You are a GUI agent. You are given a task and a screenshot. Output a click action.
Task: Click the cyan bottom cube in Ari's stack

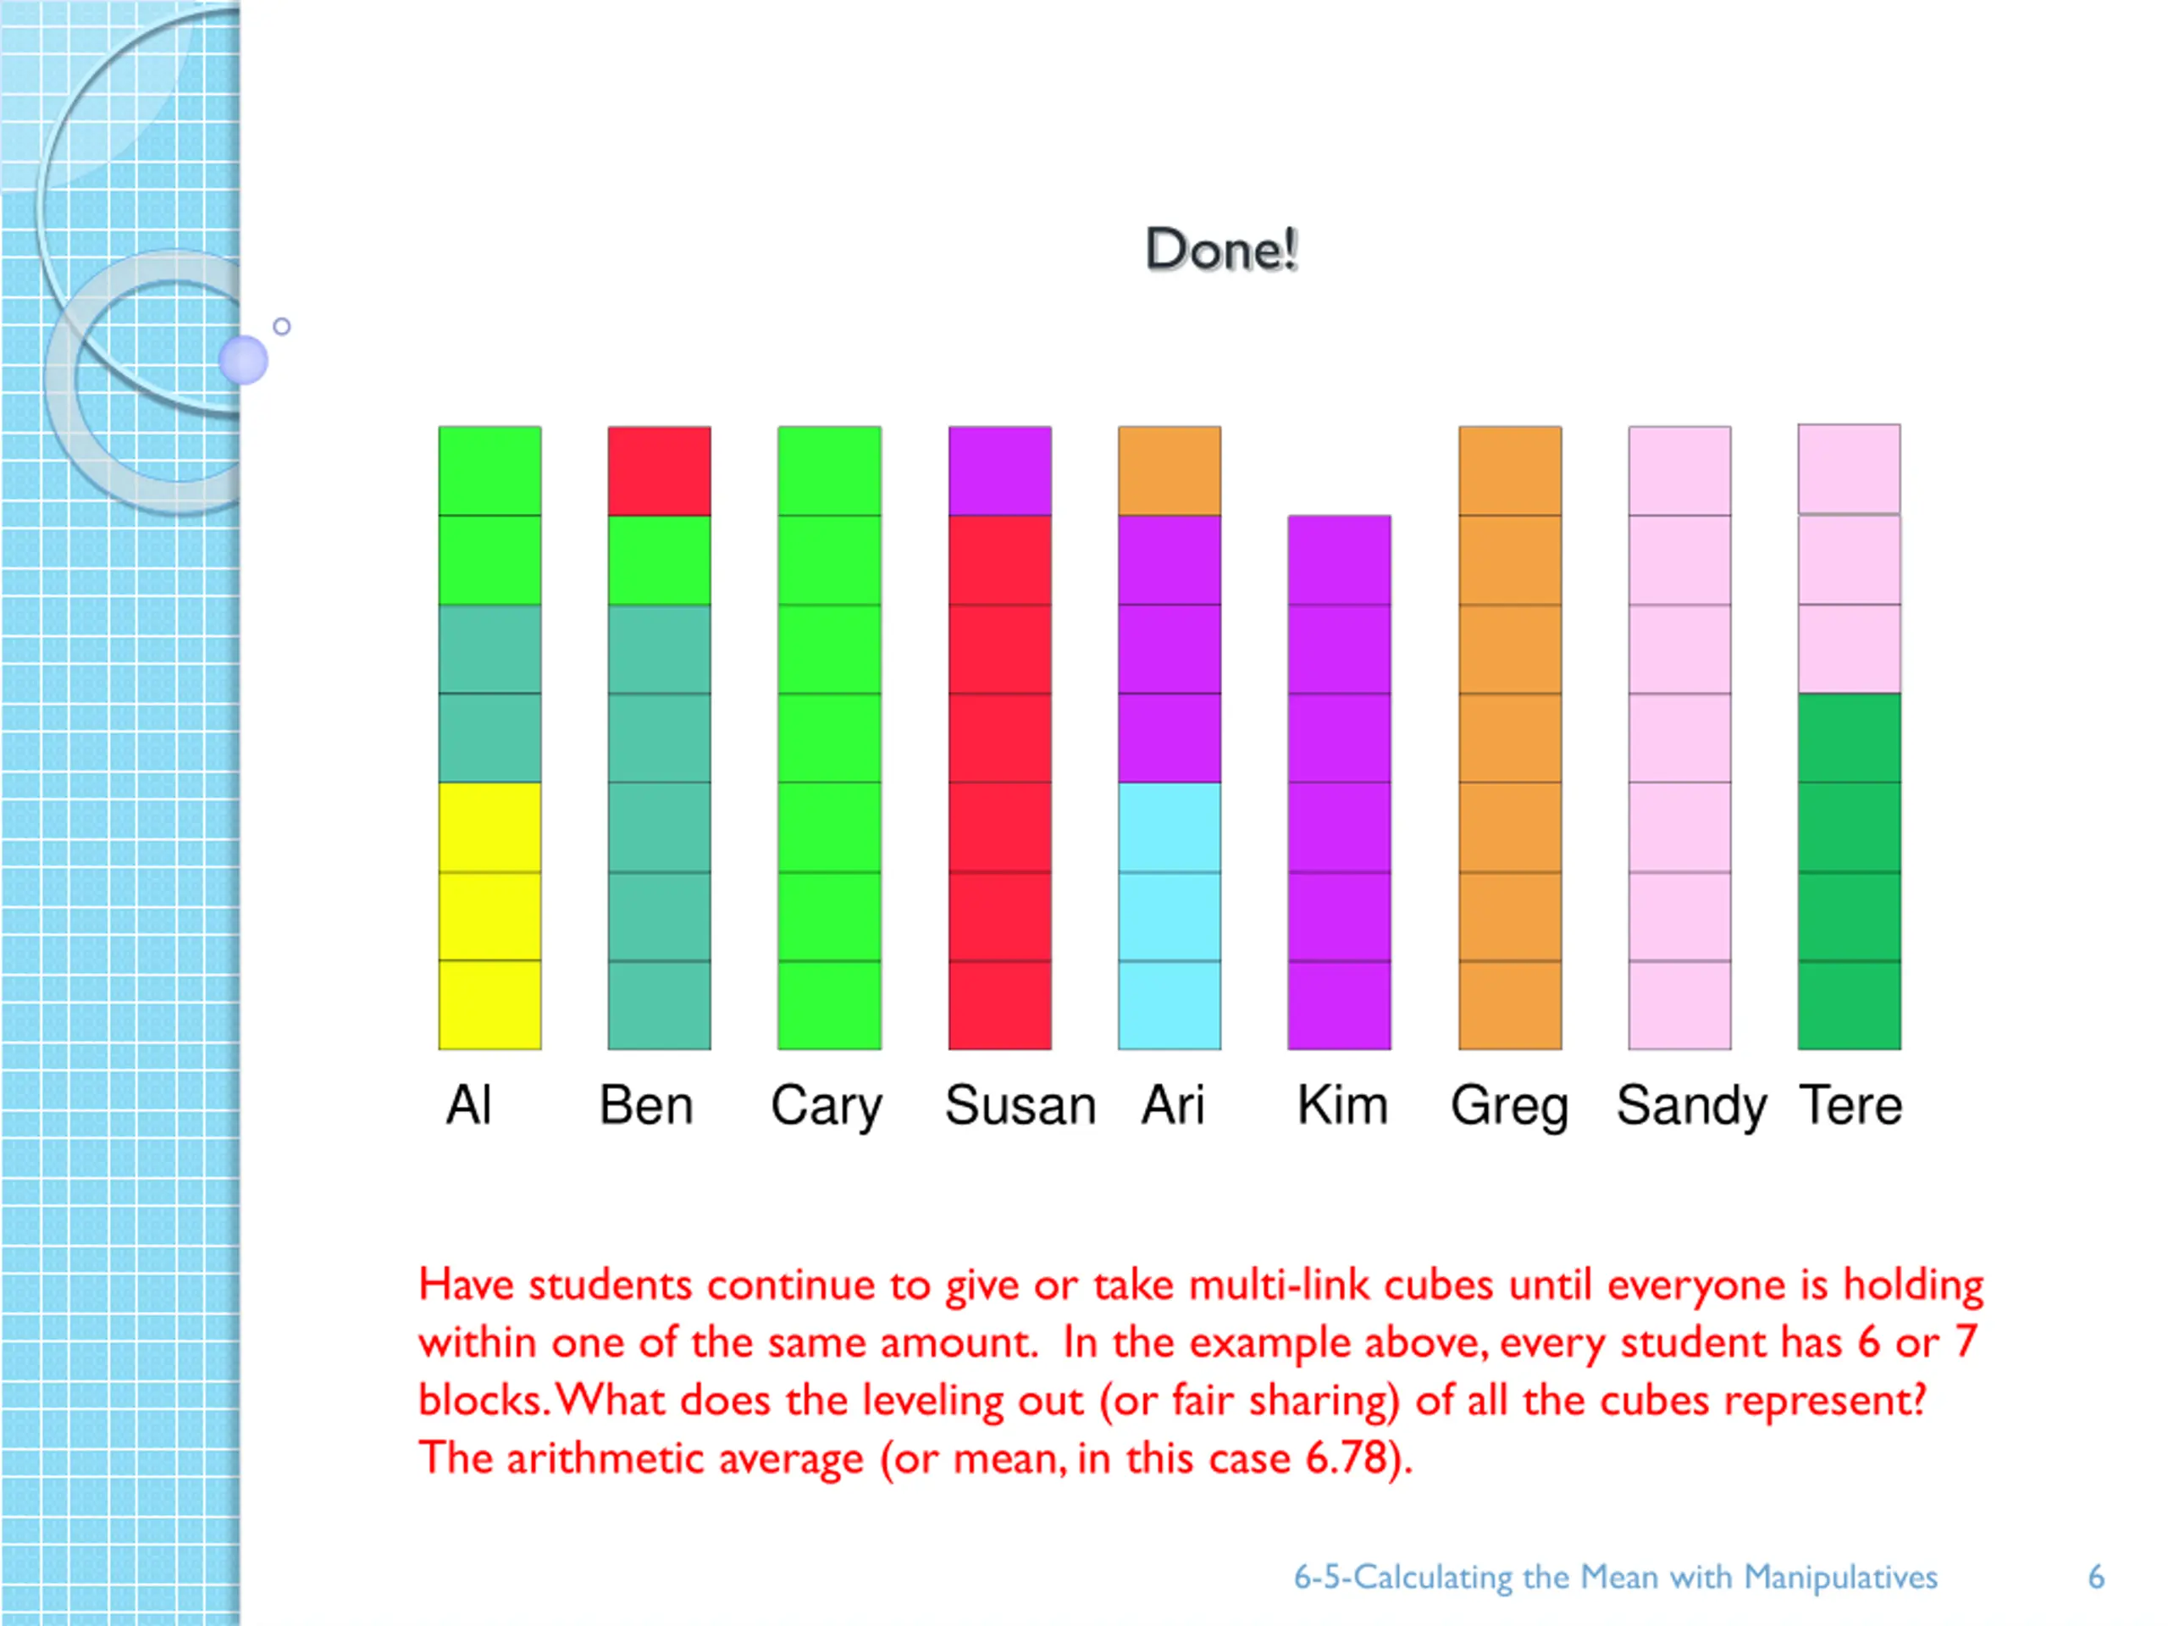coord(1170,1004)
